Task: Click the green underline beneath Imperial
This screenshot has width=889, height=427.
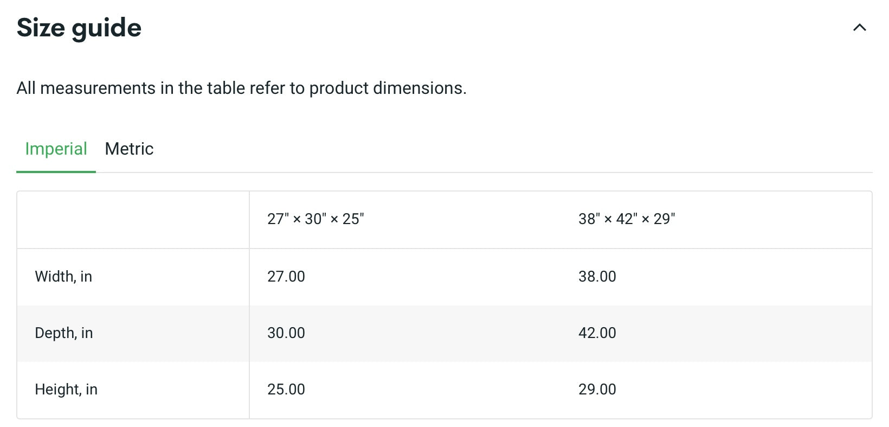Action: tap(56, 171)
